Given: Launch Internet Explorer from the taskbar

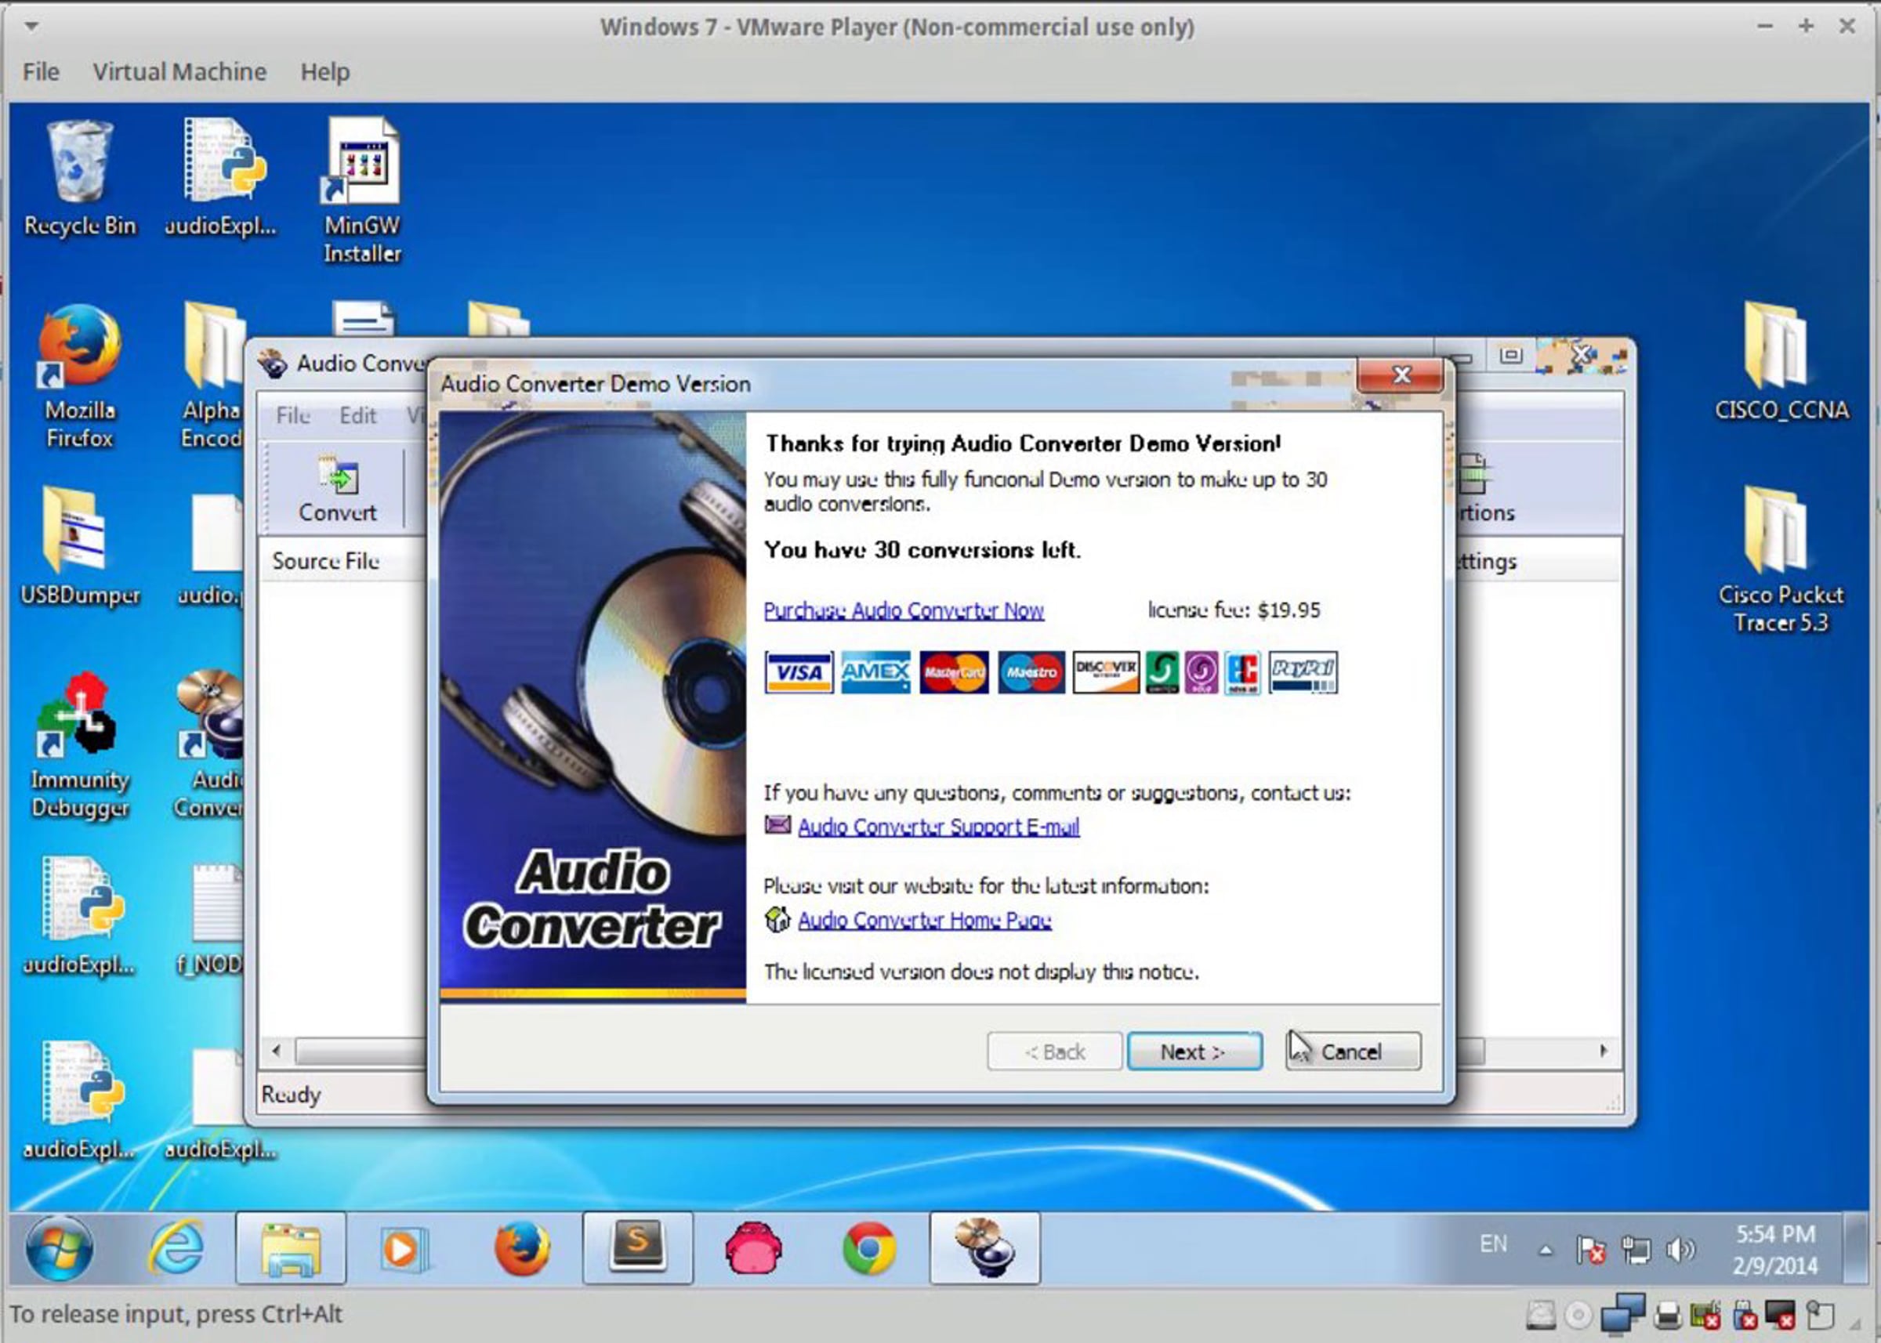Looking at the screenshot, I should pos(176,1248).
